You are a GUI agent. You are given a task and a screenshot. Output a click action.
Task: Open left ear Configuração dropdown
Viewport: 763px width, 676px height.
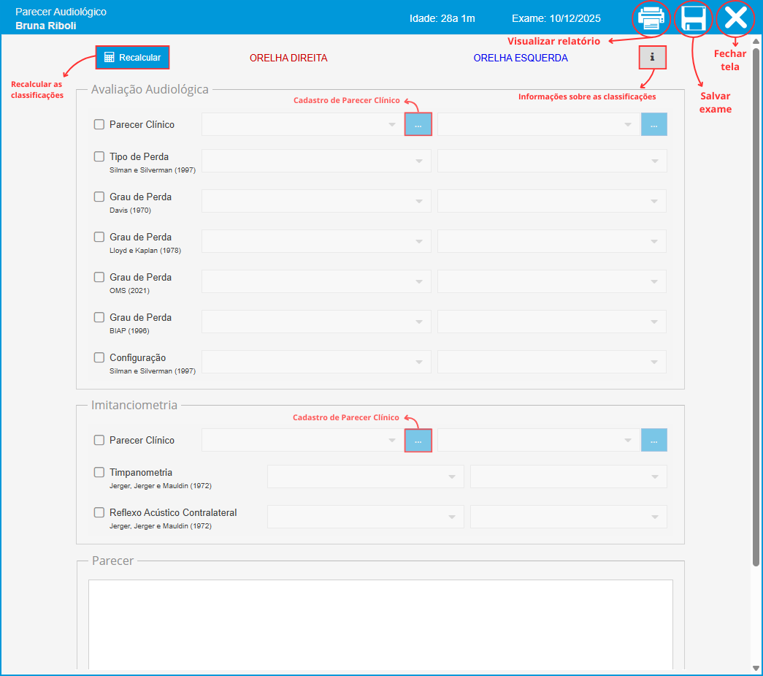tap(551, 362)
